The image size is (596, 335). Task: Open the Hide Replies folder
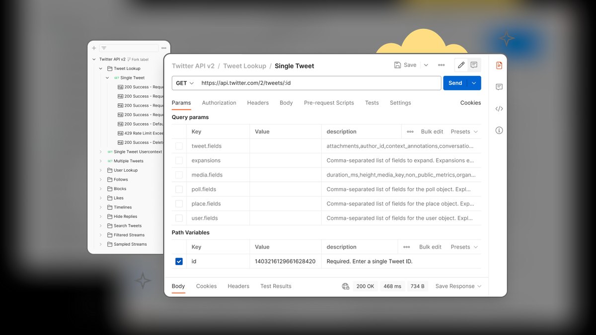[x=125, y=216]
